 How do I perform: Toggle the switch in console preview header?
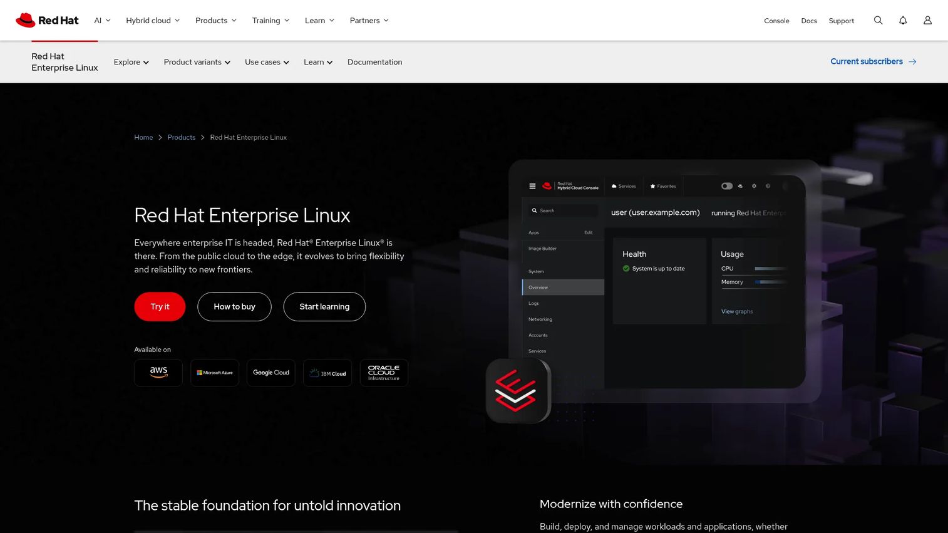(727, 186)
